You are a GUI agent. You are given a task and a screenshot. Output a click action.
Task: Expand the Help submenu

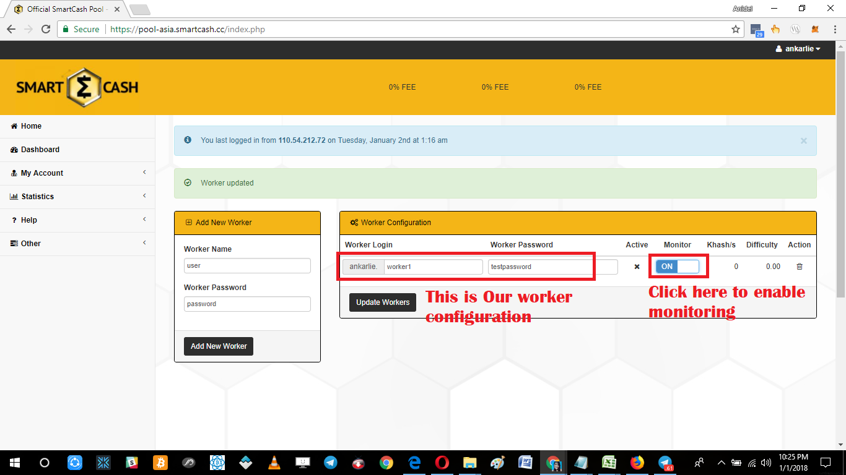(x=77, y=220)
